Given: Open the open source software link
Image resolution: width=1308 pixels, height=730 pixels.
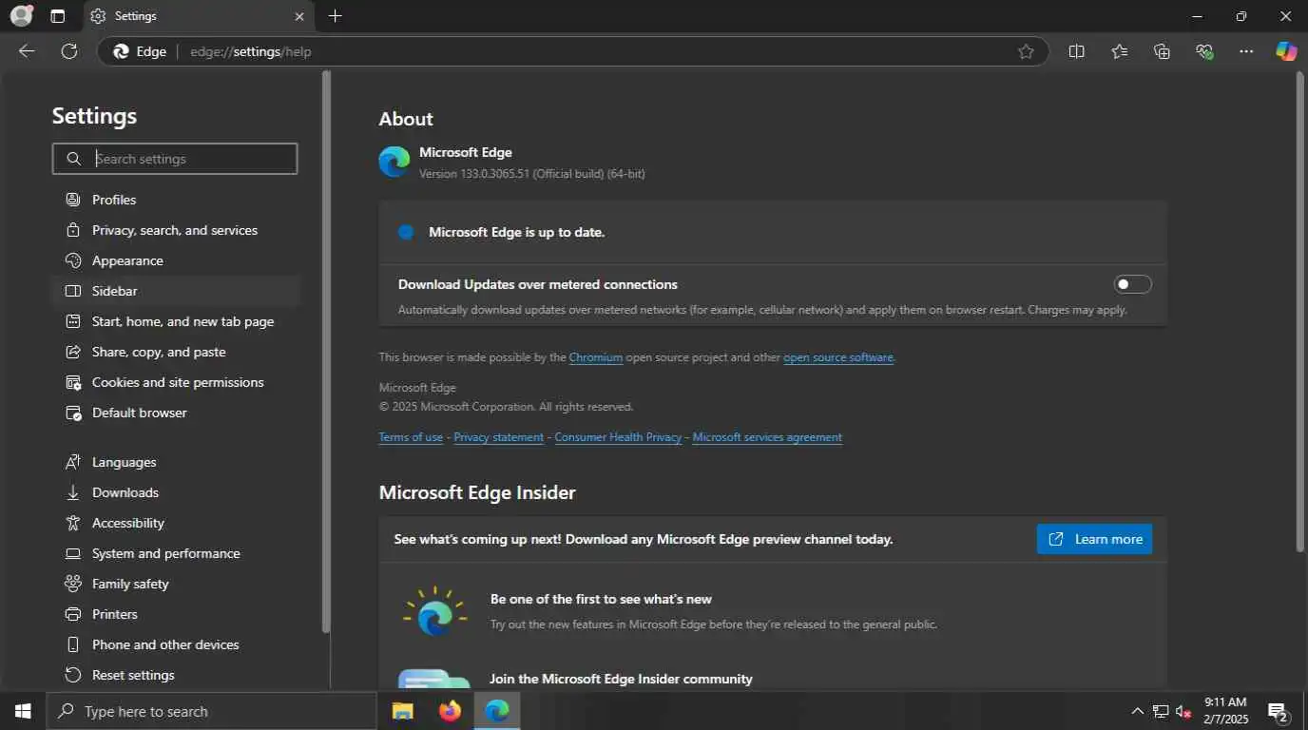Looking at the screenshot, I should point(838,357).
